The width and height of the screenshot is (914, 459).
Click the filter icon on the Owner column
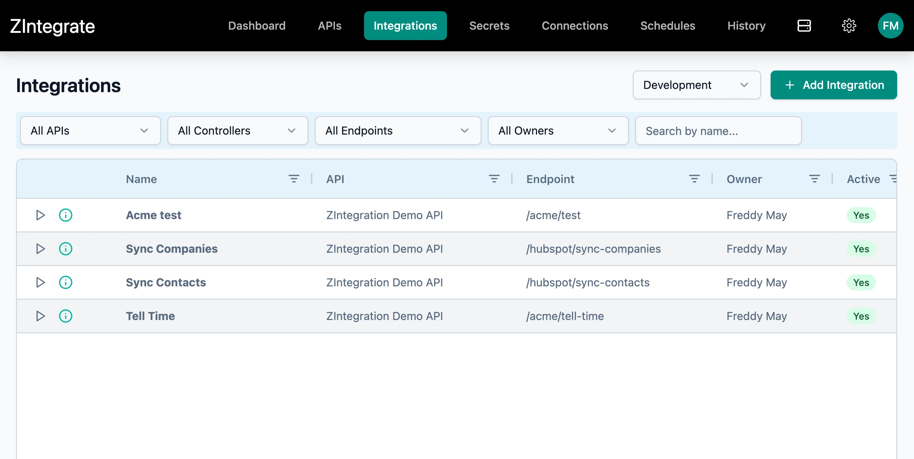815,179
